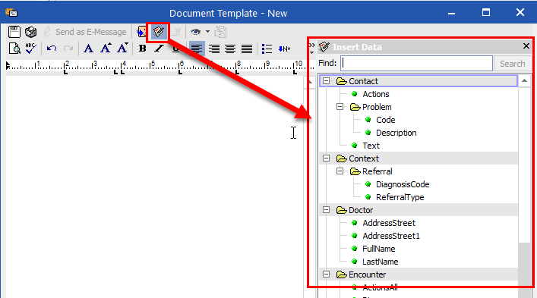The image size is (537, 298).
Task: Collapse the Problem folder node
Action: click(340, 107)
